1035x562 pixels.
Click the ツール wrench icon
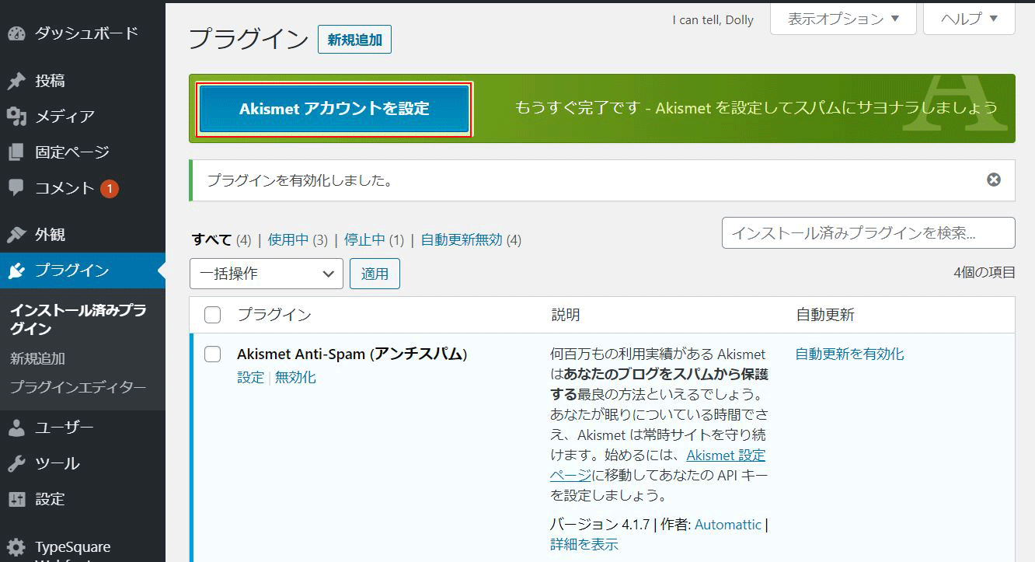pos(16,463)
